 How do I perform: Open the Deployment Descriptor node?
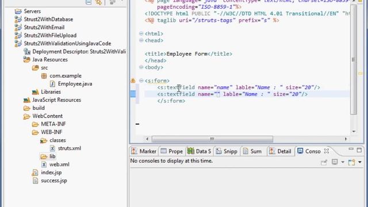(x=79, y=52)
